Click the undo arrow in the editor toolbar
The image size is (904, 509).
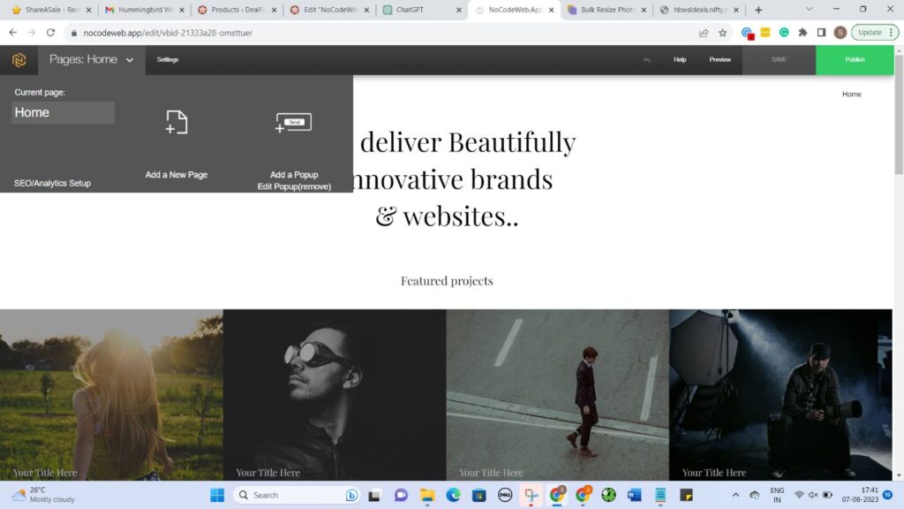pyautogui.click(x=645, y=59)
